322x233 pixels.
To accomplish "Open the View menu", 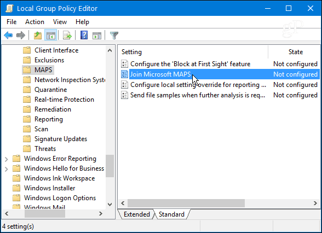I will pyautogui.click(x=60, y=22).
